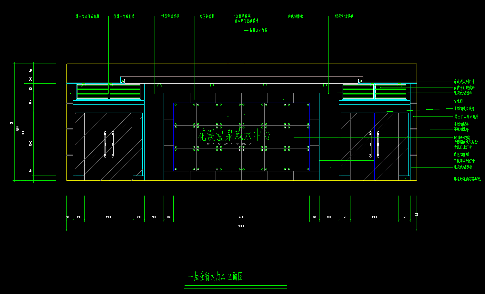This screenshot has height=294, width=485.
Task: Click the drawing title 一层接待大厅A立面图
Action: [215, 277]
